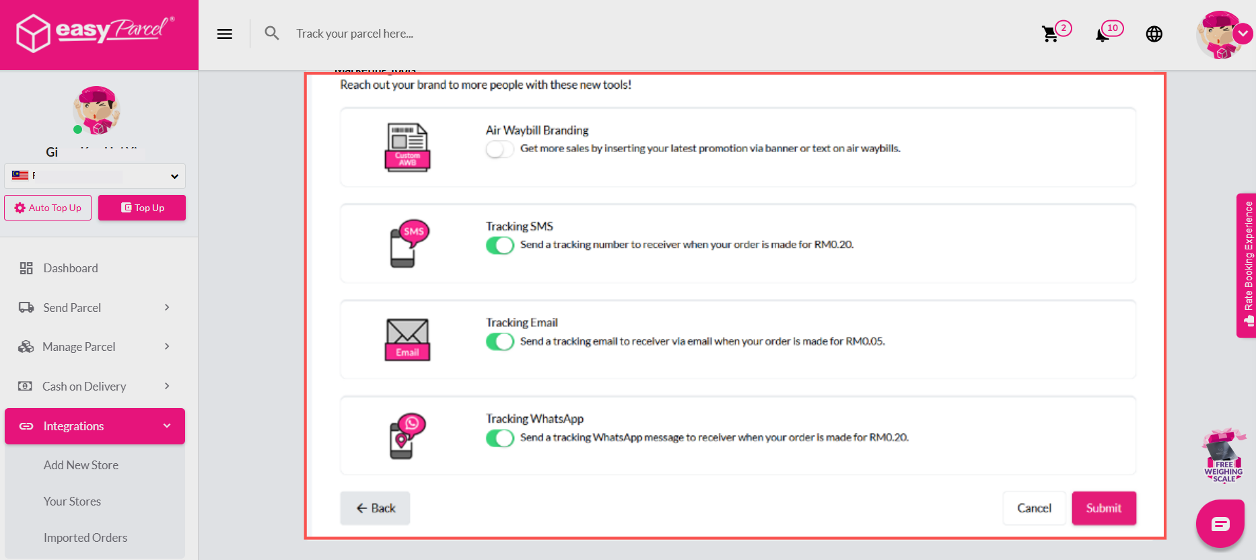Go Back to previous step

coord(375,508)
